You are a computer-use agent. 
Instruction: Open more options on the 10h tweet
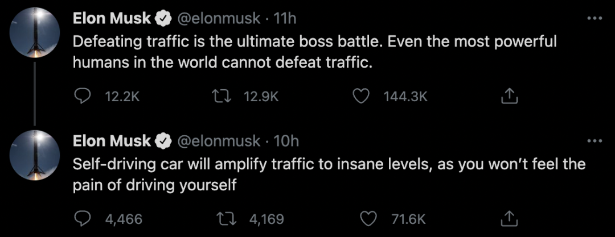(594, 140)
